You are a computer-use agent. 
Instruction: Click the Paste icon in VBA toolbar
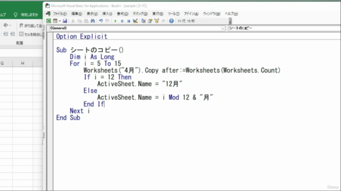click(86, 21)
